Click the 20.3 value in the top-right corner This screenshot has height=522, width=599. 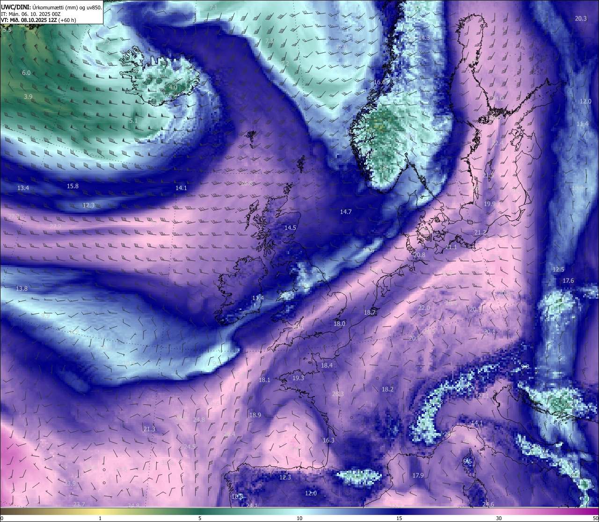(x=581, y=19)
